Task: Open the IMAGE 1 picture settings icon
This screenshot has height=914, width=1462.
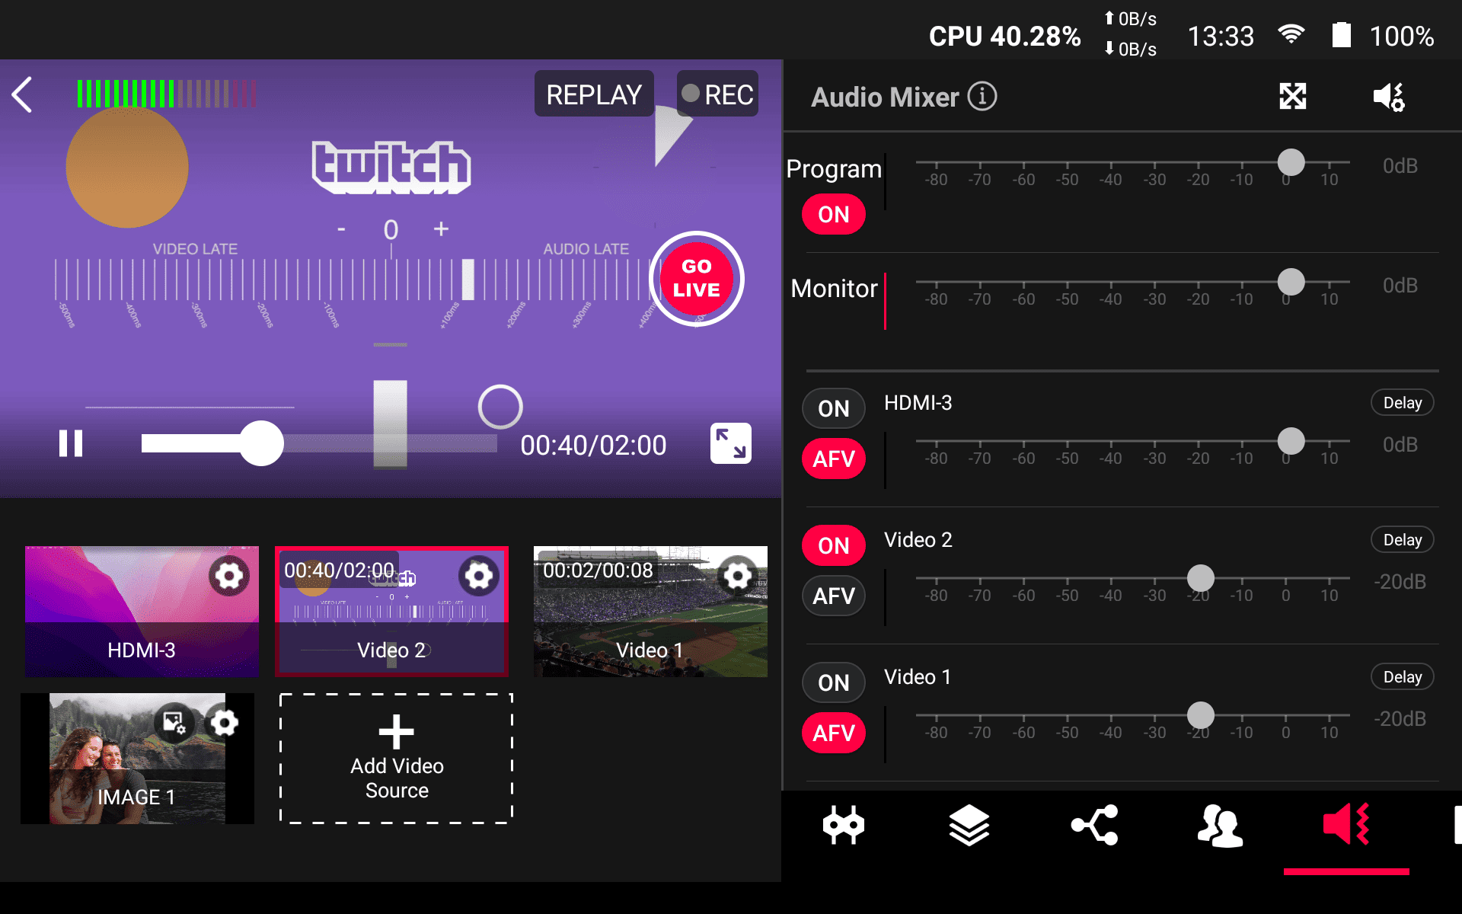Action: [x=174, y=722]
